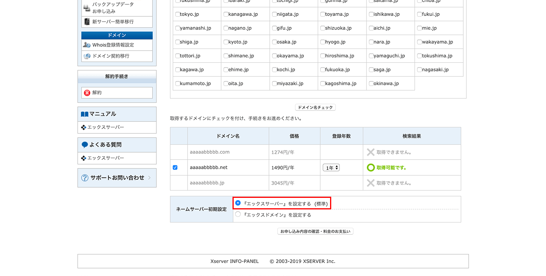546x276 pixels.
Task: Check the kagoshima.jp checkbox
Action: coord(322,84)
